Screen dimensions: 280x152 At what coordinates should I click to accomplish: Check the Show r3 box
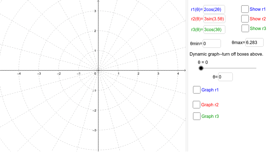[x=245, y=28]
